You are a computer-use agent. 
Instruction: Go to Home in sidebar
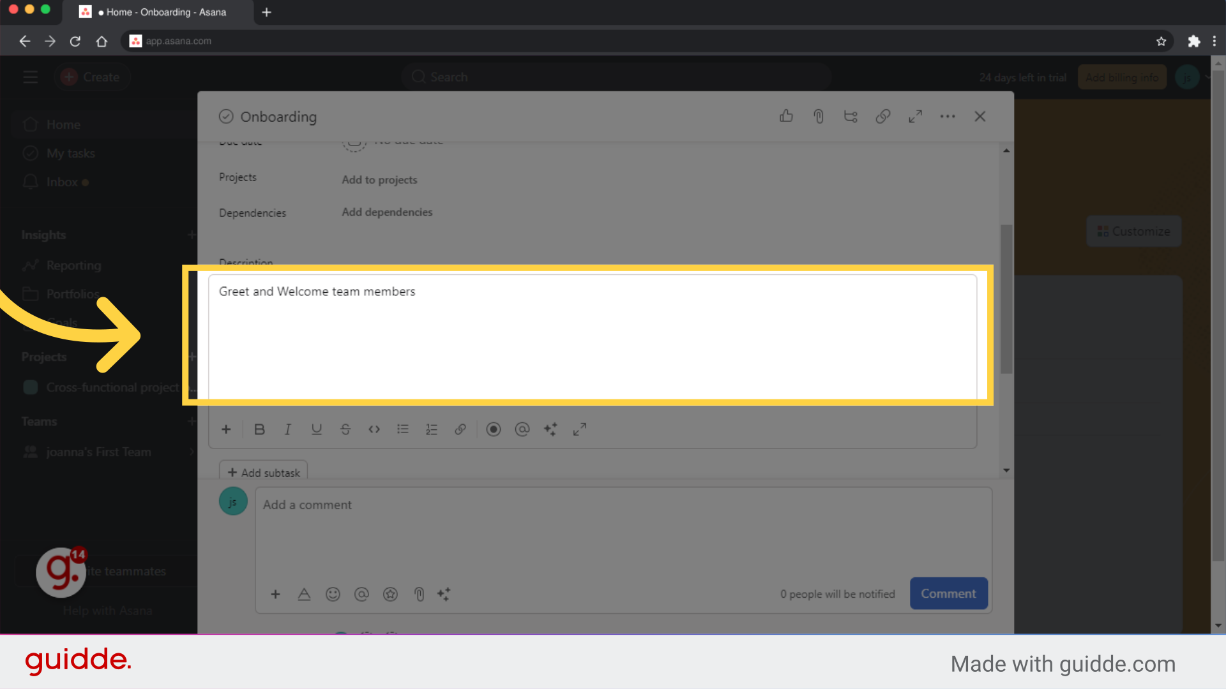click(63, 124)
